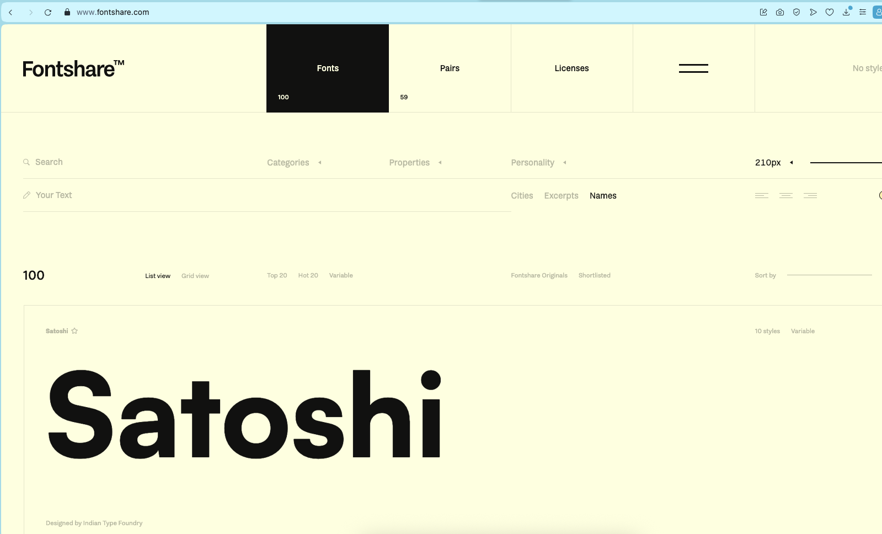The height and width of the screenshot is (534, 882).
Task: Expand the Personality filter
Action: (x=538, y=163)
